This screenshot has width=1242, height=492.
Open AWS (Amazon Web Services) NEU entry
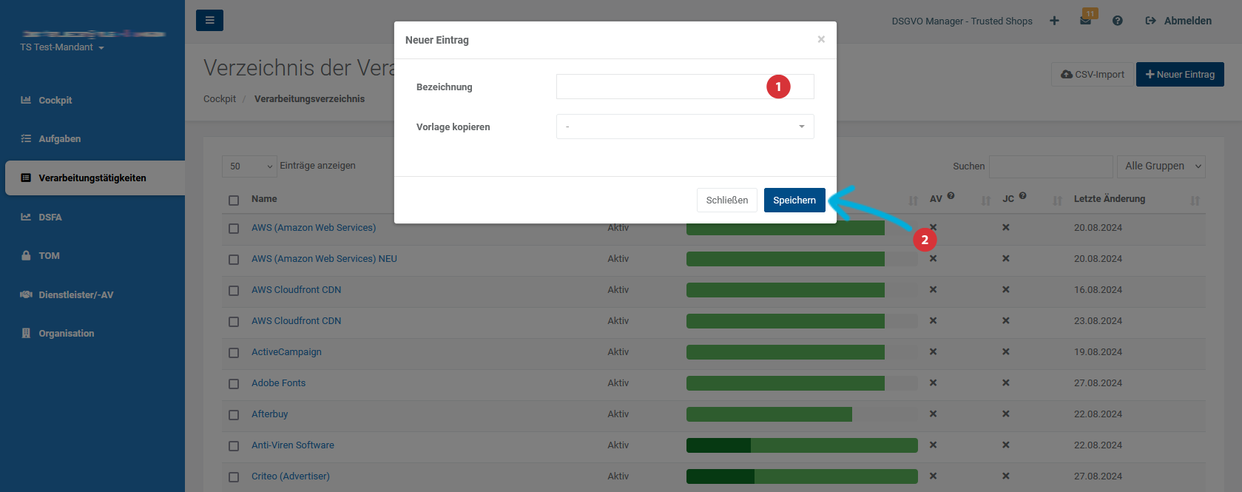(x=324, y=258)
